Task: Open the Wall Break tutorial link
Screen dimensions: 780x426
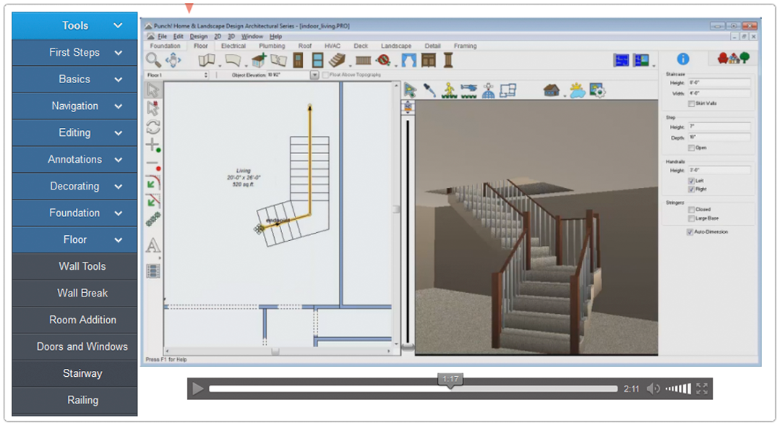Action: pos(82,293)
